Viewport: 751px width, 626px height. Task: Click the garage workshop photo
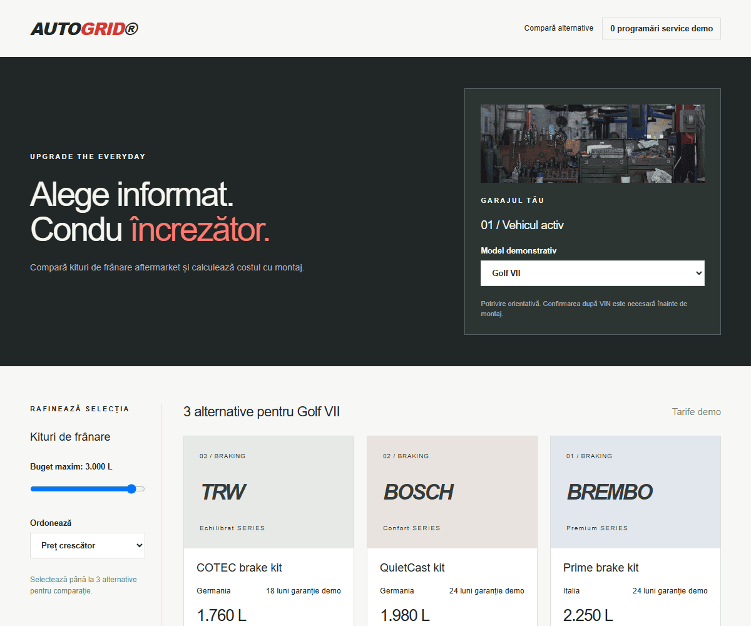(x=593, y=143)
